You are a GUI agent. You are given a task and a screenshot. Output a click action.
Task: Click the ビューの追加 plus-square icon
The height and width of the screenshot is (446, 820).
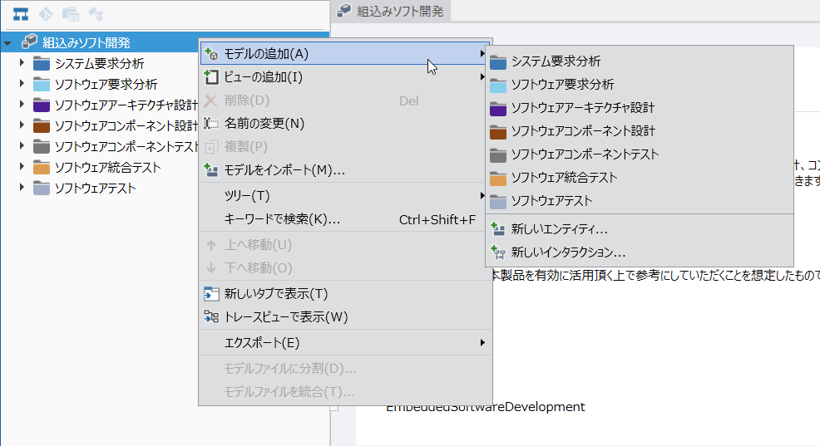(211, 77)
